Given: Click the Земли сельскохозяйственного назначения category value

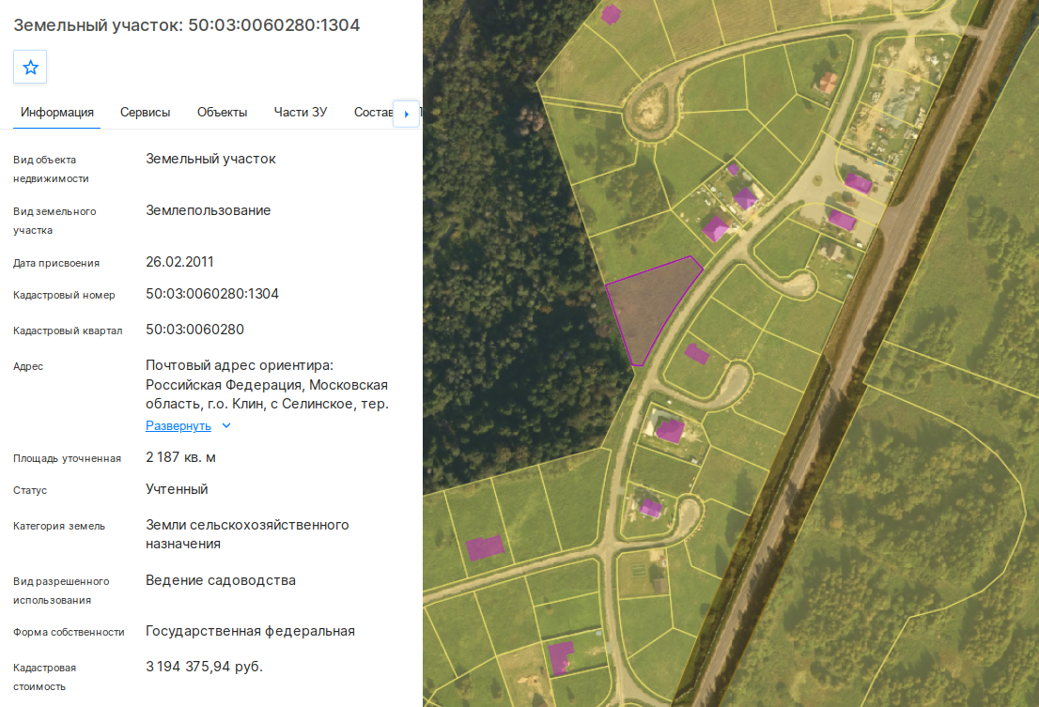Looking at the screenshot, I should point(247,534).
